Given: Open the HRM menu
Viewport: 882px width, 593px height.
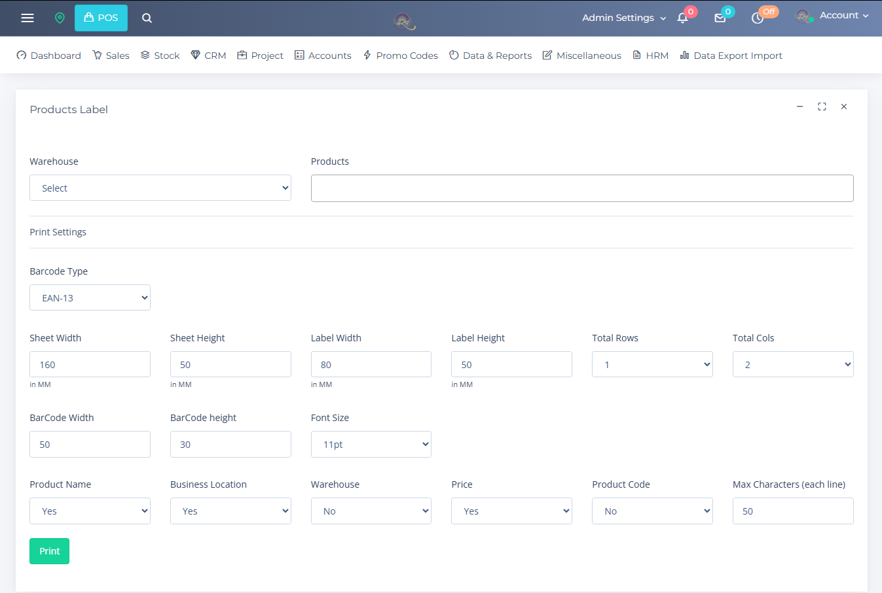Looking at the screenshot, I should coord(650,56).
